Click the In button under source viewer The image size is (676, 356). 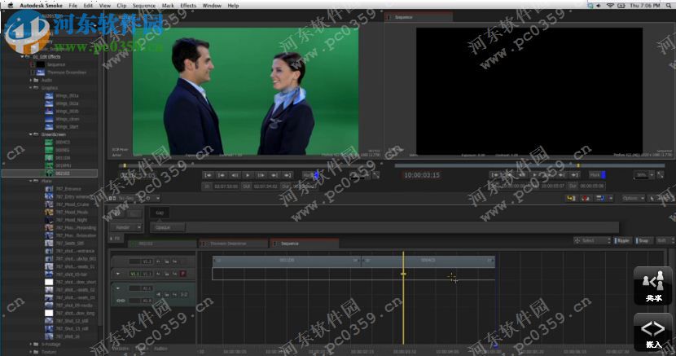(207, 187)
